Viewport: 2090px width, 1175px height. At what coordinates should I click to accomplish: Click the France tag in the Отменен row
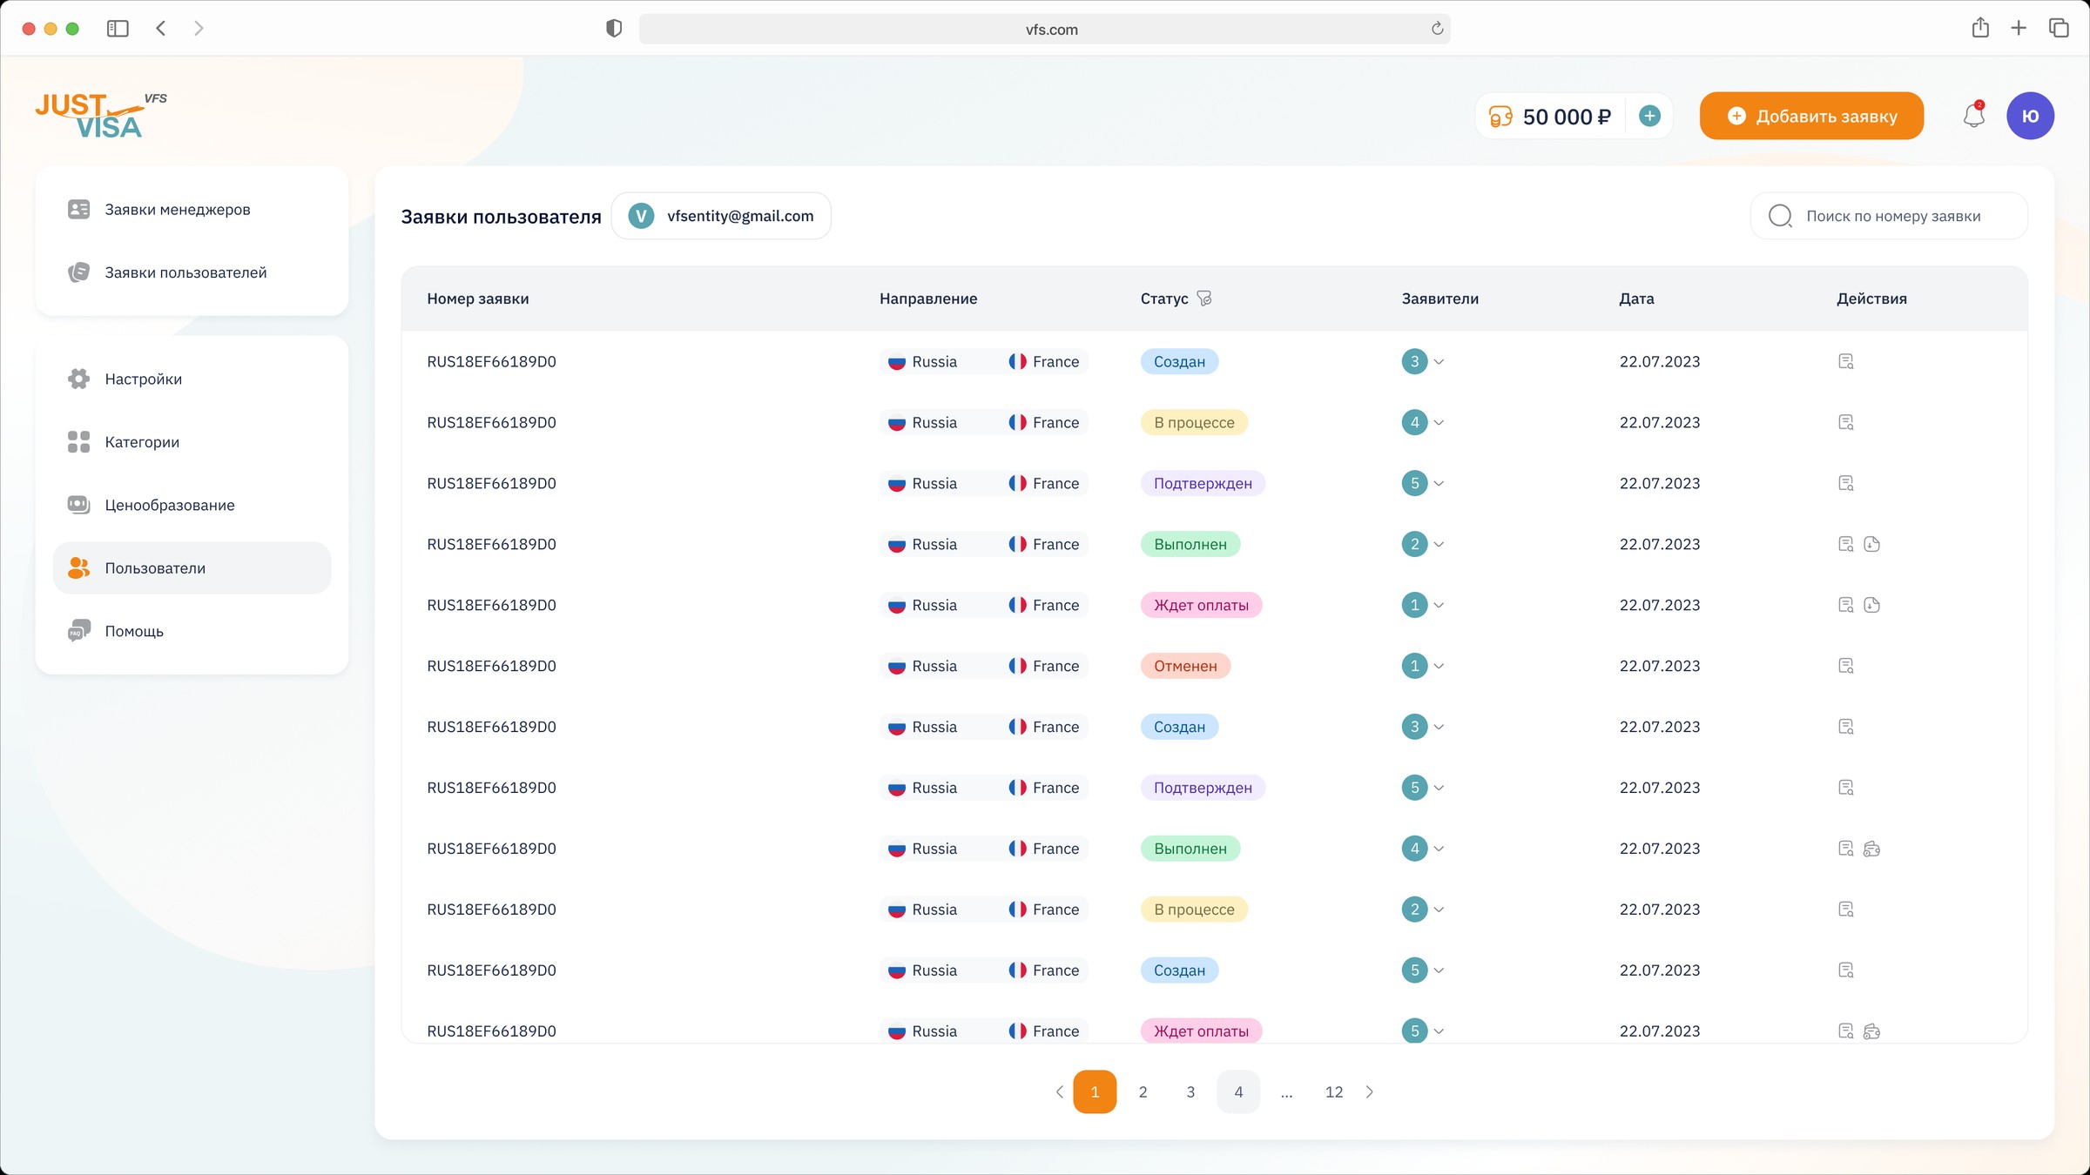1044,666
